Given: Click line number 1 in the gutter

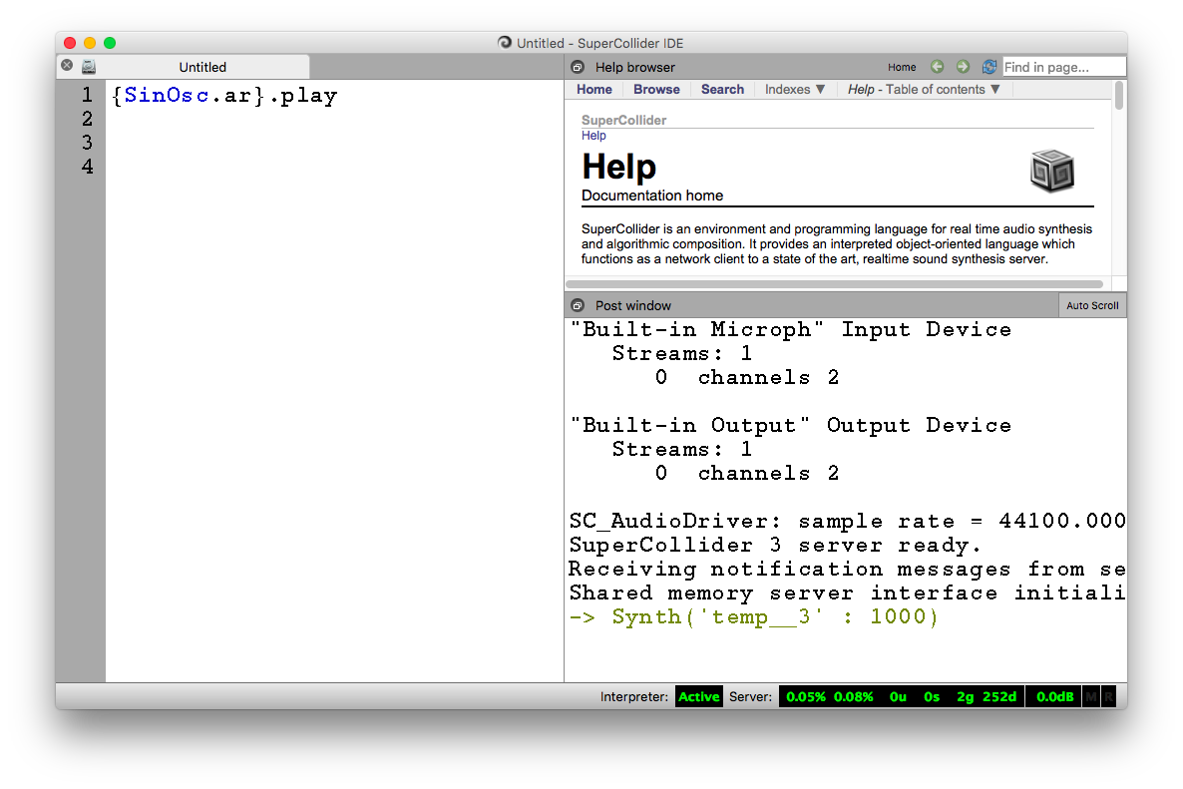Looking at the screenshot, I should 88,95.
